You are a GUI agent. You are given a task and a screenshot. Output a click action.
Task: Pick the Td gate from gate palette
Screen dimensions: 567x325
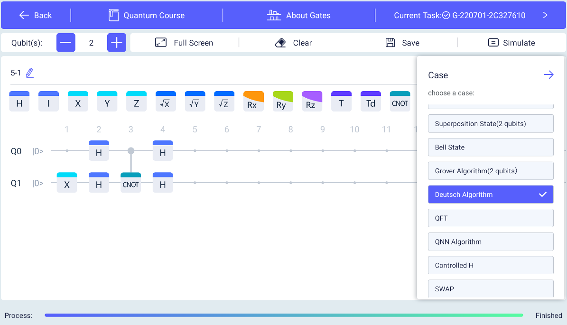click(370, 101)
